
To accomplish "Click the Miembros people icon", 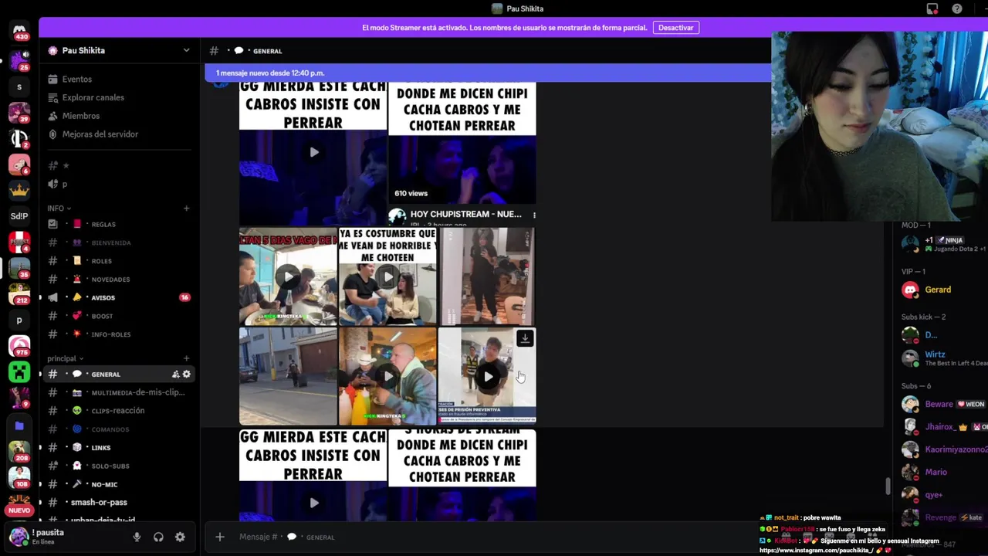I will coord(52,116).
